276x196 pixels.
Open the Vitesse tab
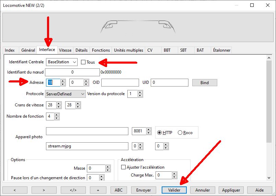coord(65,50)
